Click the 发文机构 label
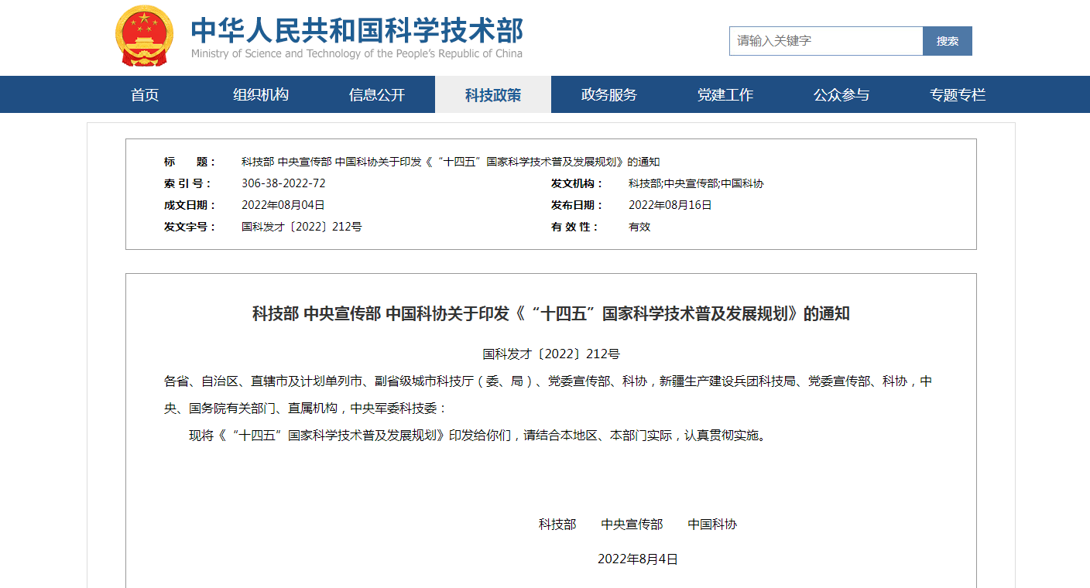 [x=577, y=183]
